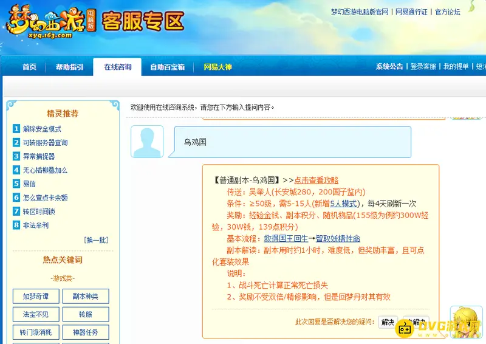Click the number 1 badge in 精灵推荐
Viewport: 486px width, 344px height.
(16, 128)
